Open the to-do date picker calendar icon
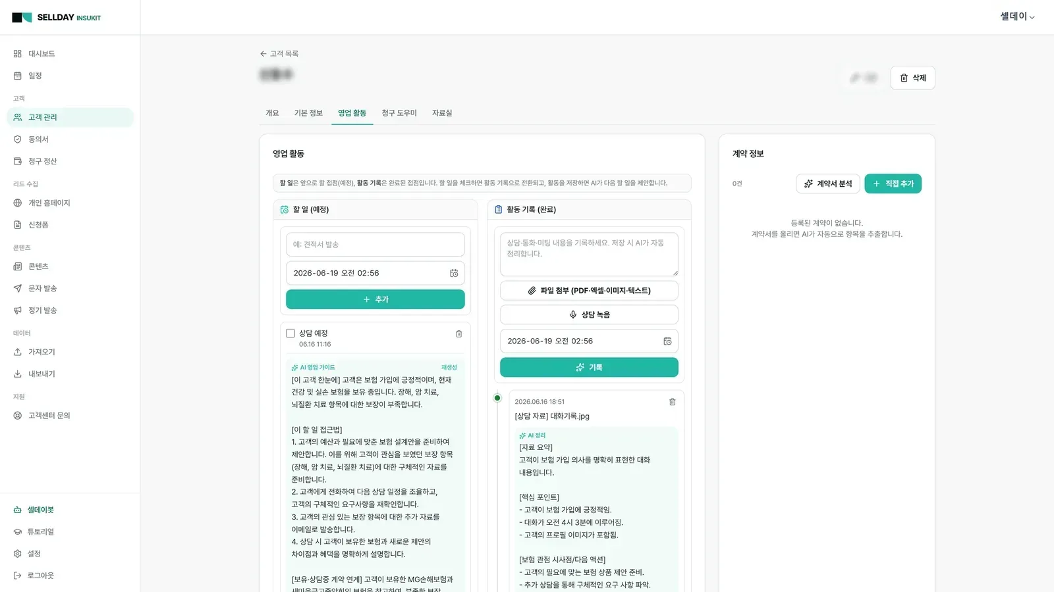This screenshot has width=1054, height=592. (454, 273)
